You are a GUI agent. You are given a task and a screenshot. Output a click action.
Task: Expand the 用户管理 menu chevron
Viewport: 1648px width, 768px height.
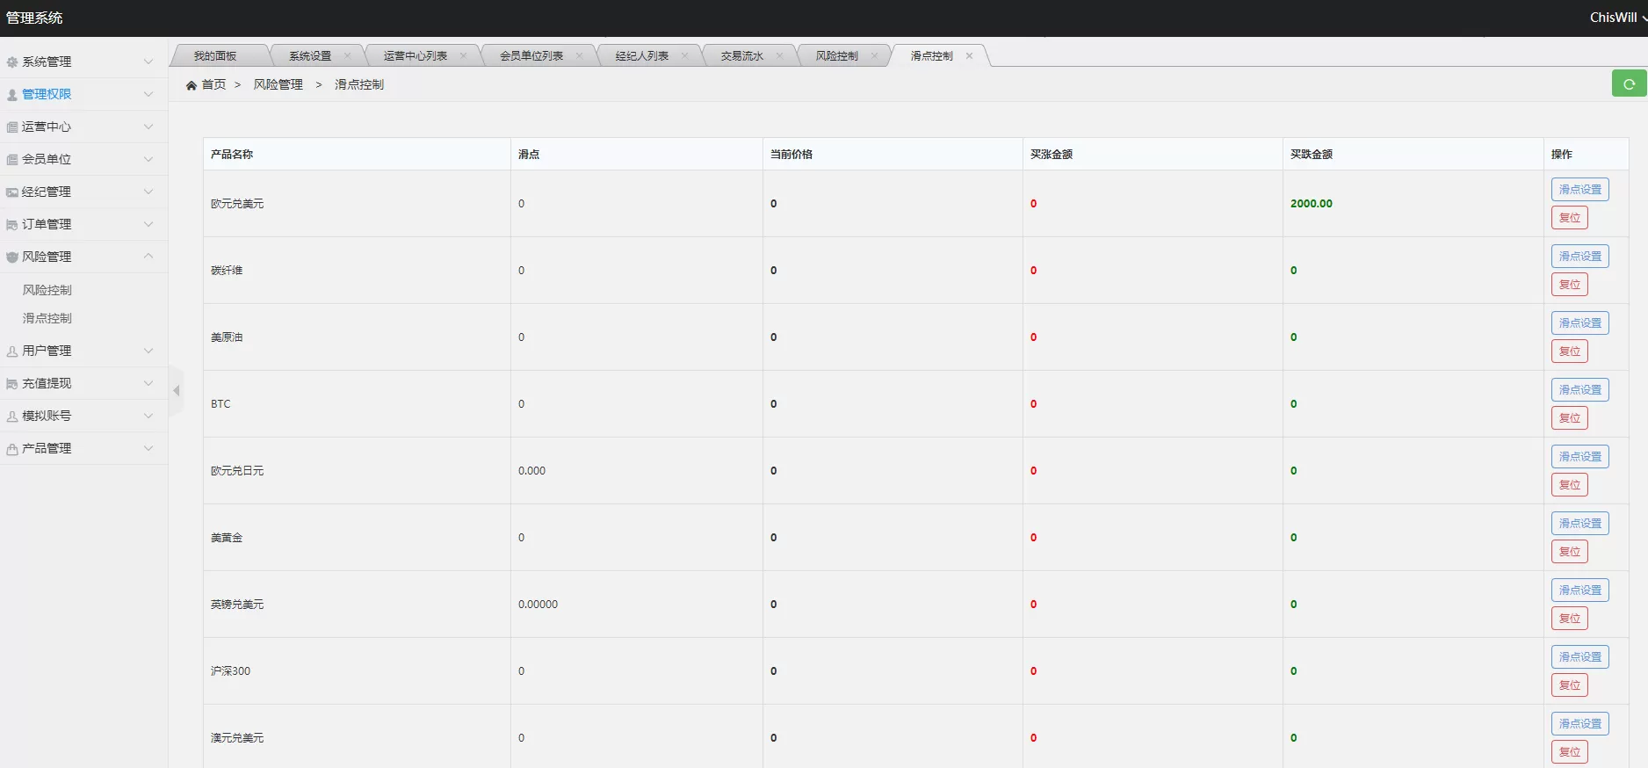tap(148, 351)
